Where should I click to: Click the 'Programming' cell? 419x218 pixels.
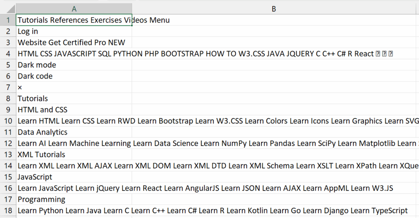point(74,200)
